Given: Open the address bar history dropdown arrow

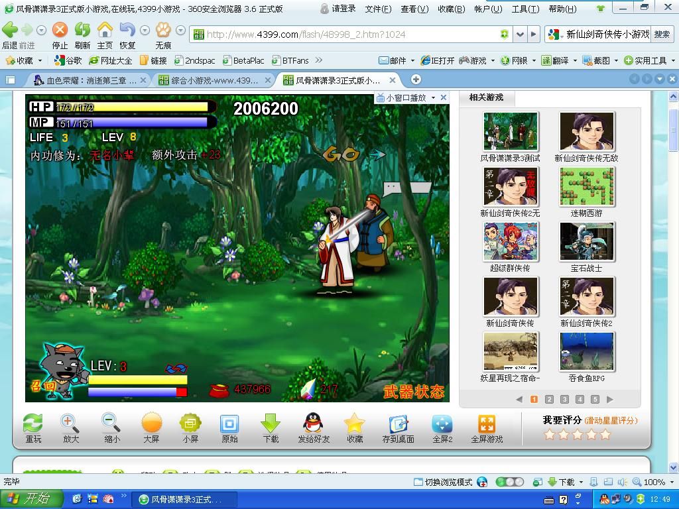Looking at the screenshot, I should 520,34.
